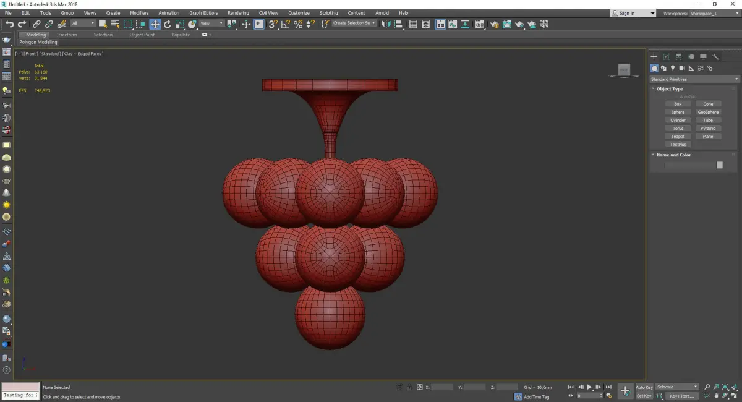Image resolution: width=742 pixels, height=402 pixels.
Task: Click the Select and Place icon
Action: (192, 24)
